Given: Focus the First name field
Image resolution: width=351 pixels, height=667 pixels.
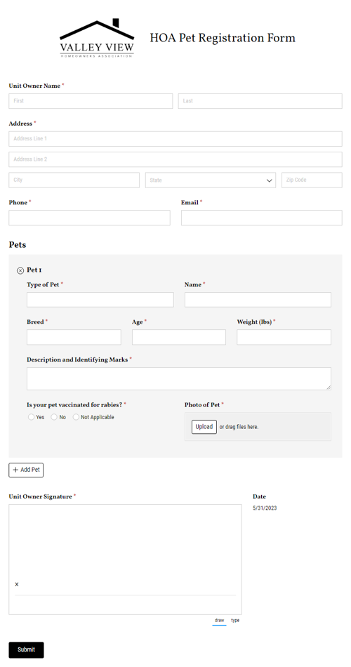Looking at the screenshot, I should pos(91,101).
